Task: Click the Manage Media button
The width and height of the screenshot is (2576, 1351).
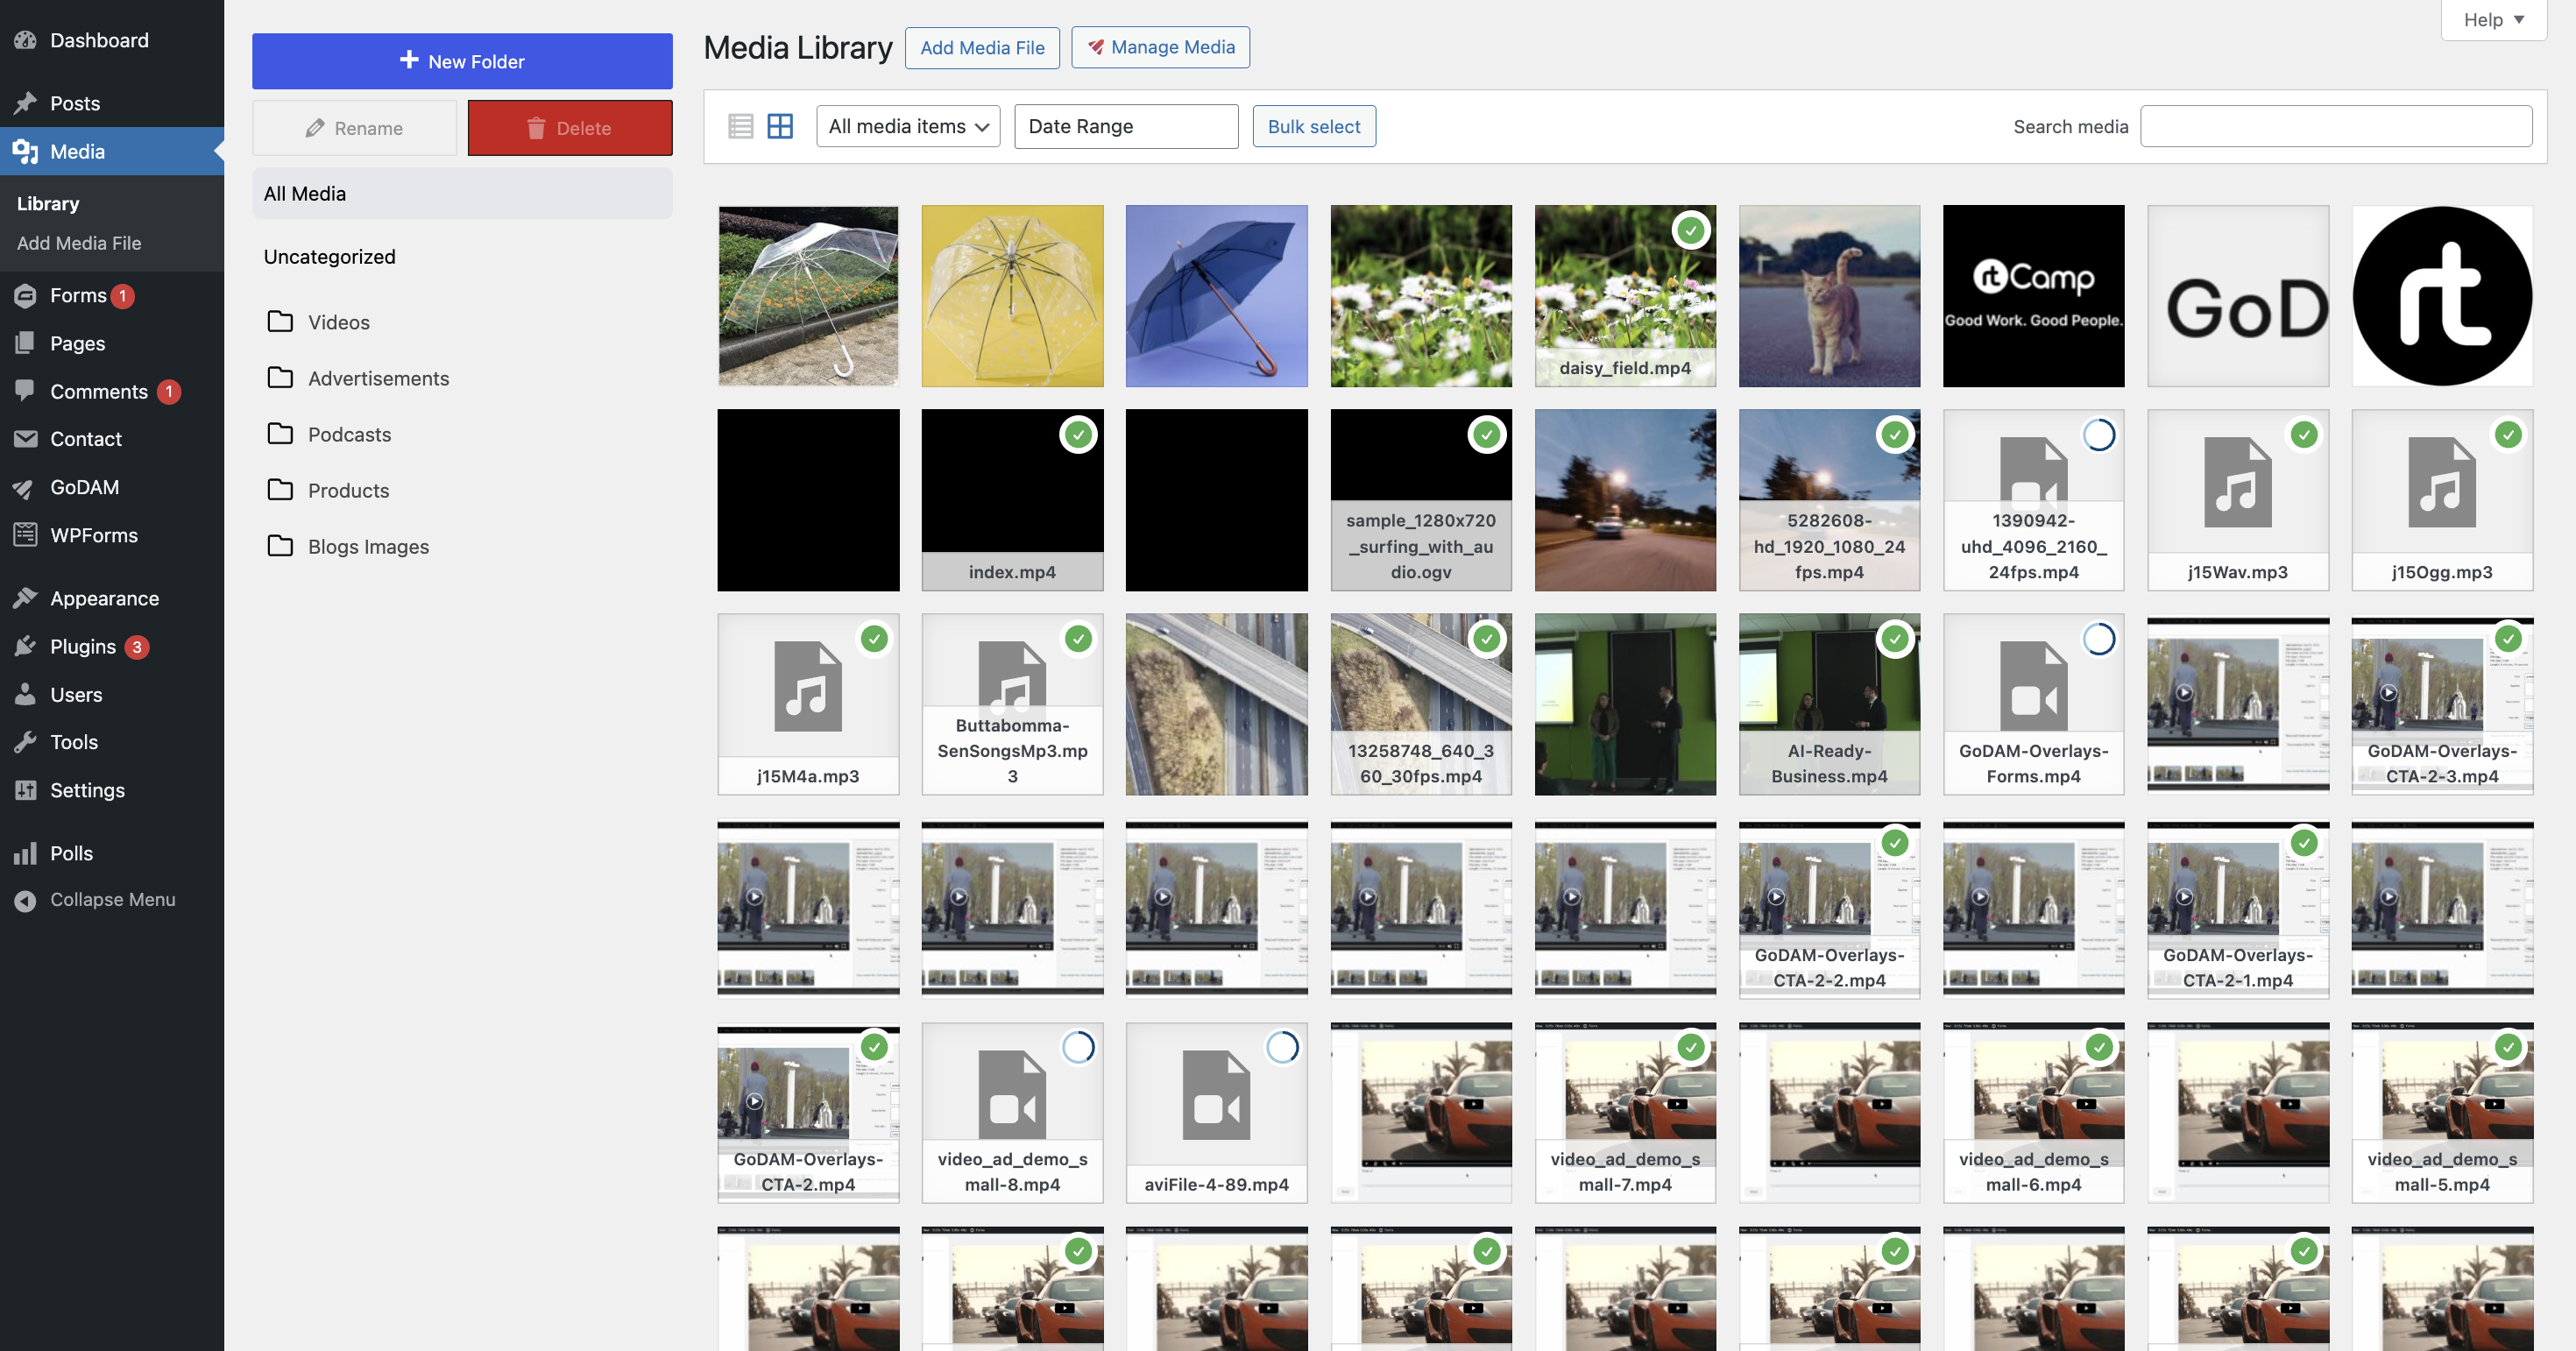Action: click(1160, 47)
